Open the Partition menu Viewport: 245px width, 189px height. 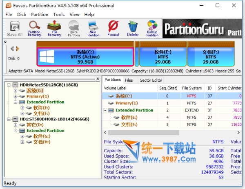tap(40, 15)
